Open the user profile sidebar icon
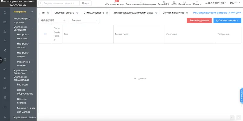 (x=5, y=79)
